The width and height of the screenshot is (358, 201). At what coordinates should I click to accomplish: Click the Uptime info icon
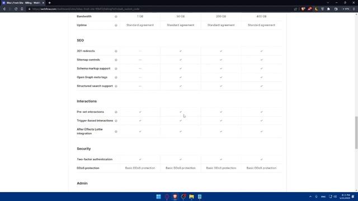pos(116,25)
